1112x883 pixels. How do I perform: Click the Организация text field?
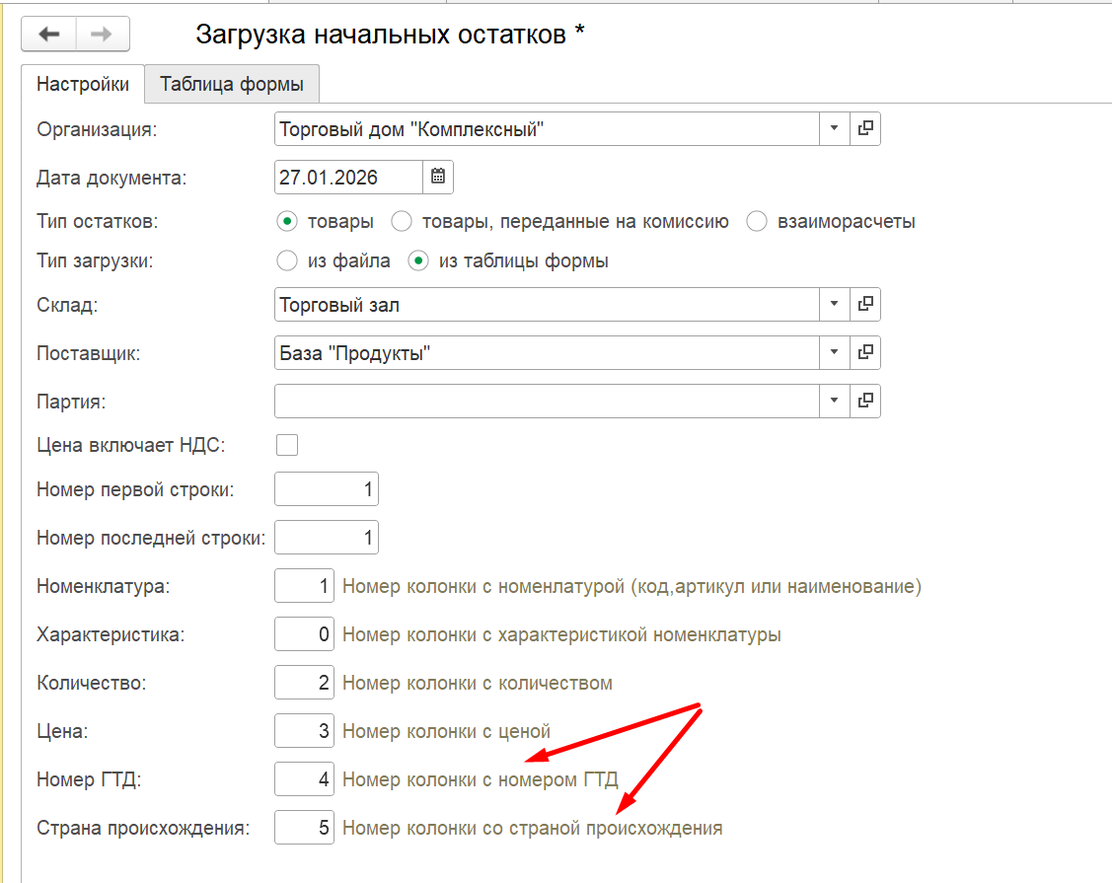547,129
